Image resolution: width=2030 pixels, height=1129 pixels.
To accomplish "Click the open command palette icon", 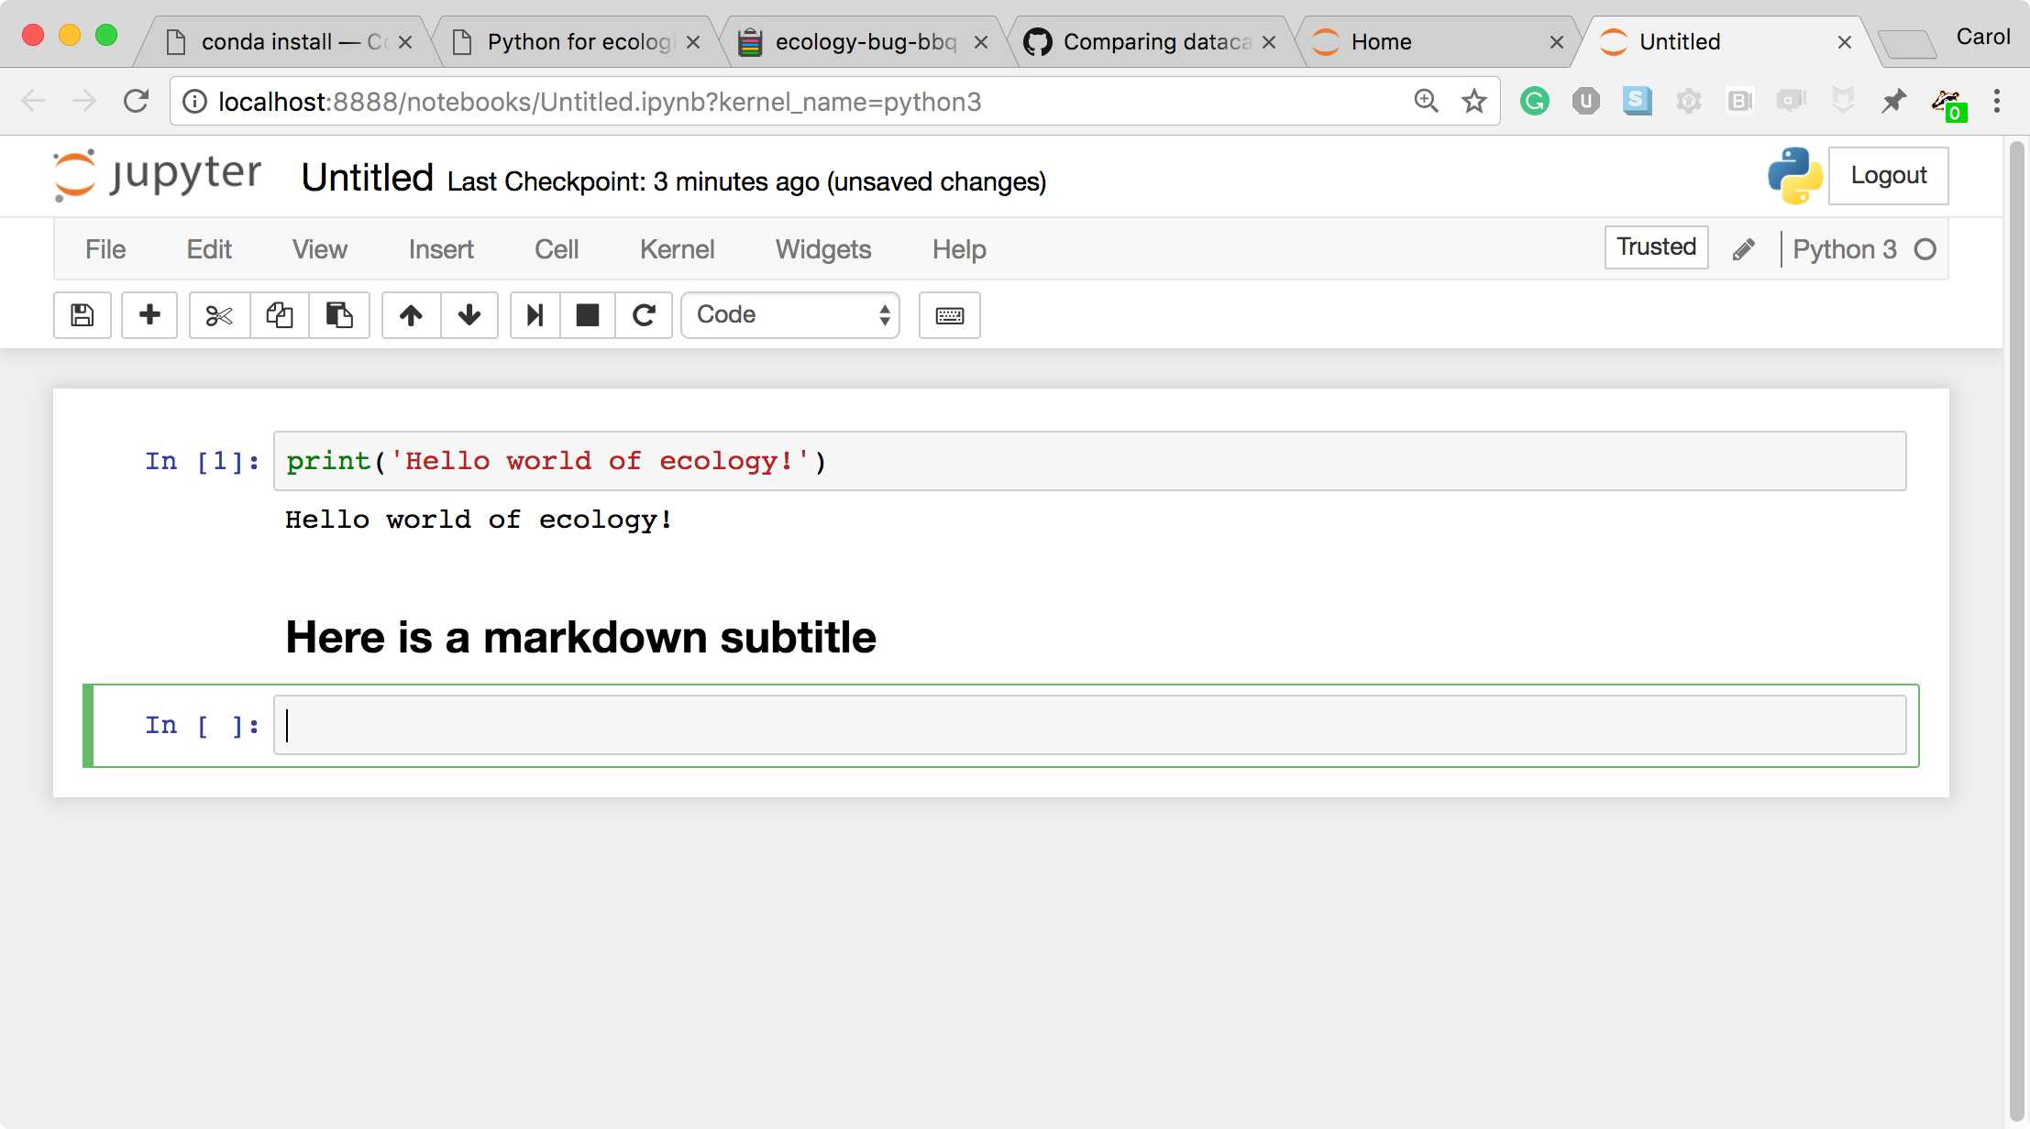I will (x=950, y=314).
